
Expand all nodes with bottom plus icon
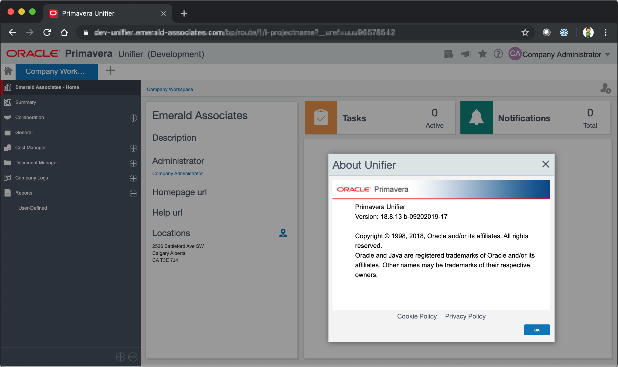point(121,357)
